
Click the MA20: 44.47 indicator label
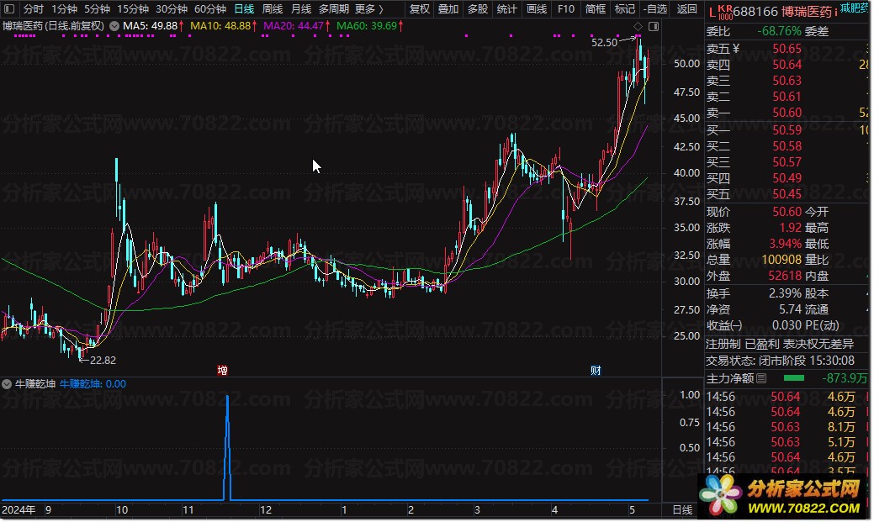(294, 26)
